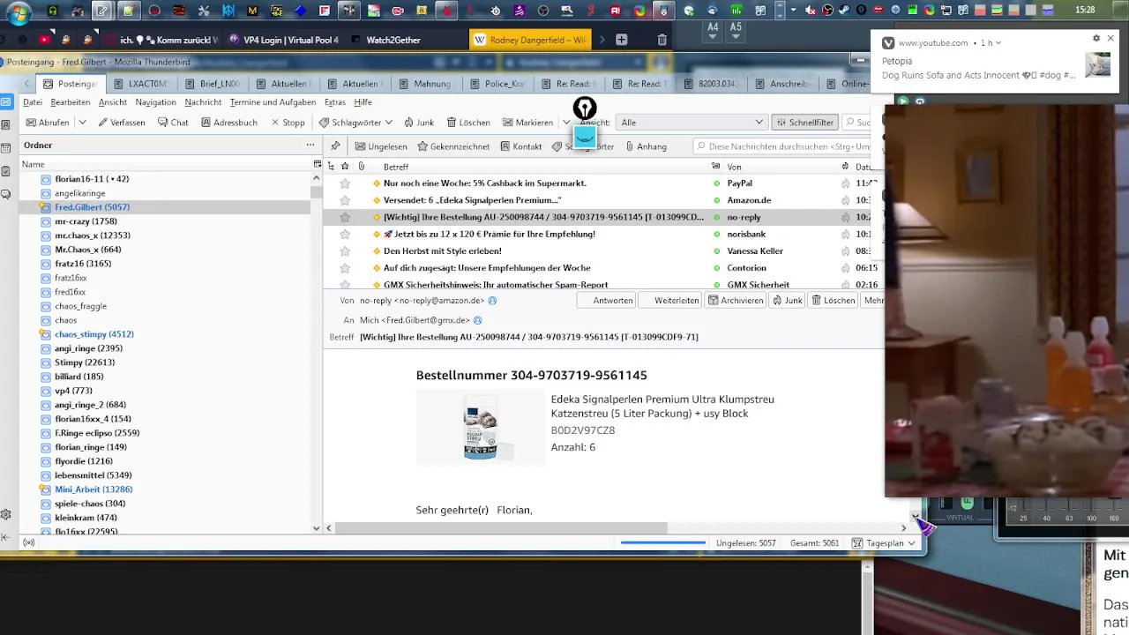The image size is (1129, 635).
Task: Click Löschen trash button in main toolbar
Action: pyautogui.click(x=467, y=123)
